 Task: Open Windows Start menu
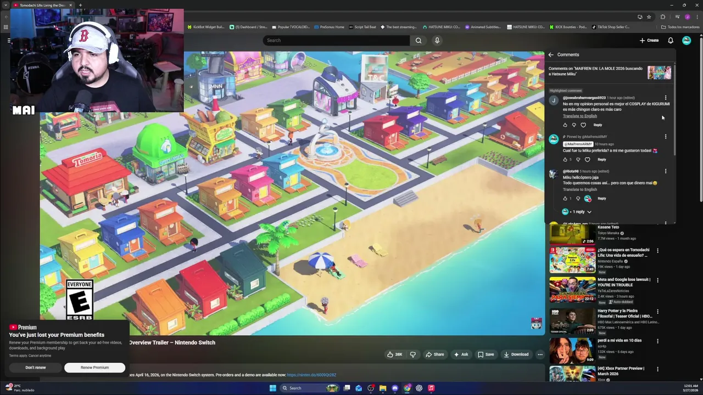(x=273, y=388)
